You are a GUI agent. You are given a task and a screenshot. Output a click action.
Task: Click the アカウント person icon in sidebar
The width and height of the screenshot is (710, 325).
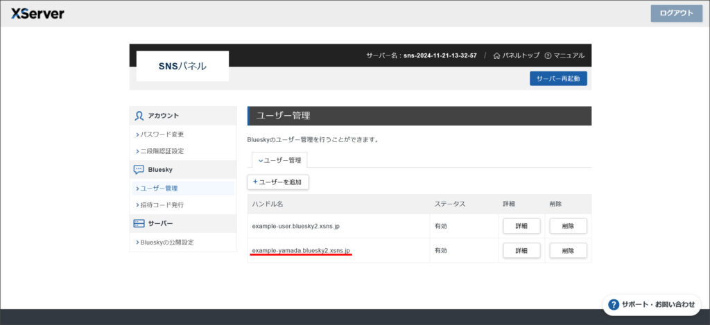click(x=139, y=116)
